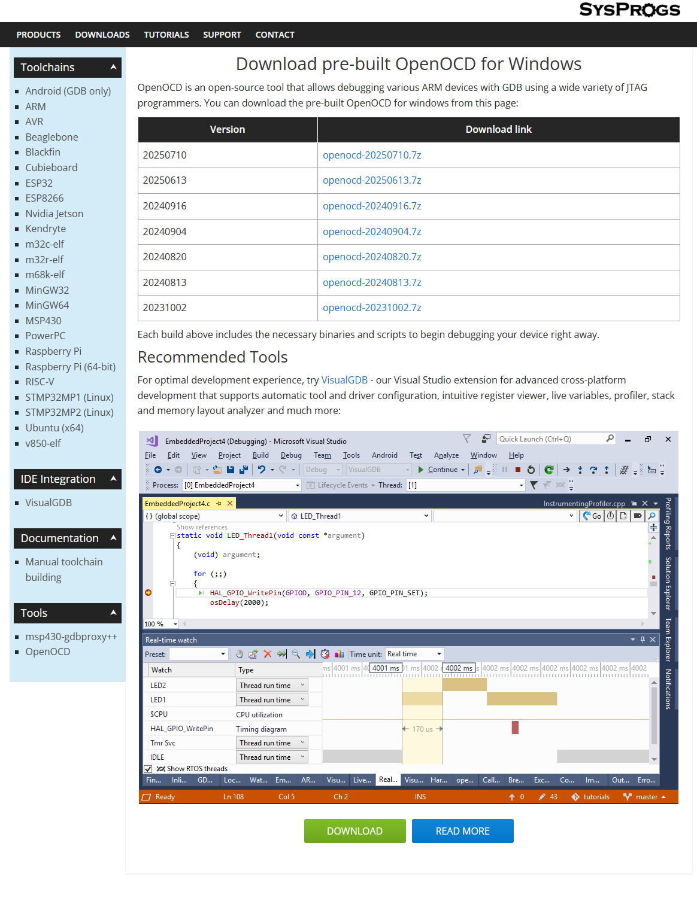Toggle the Show RTOS threads checkbox

148,769
